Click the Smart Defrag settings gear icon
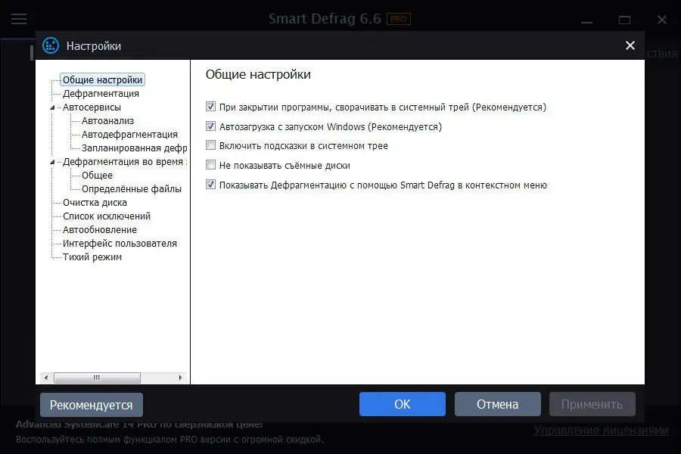The width and height of the screenshot is (681, 454). (x=50, y=45)
